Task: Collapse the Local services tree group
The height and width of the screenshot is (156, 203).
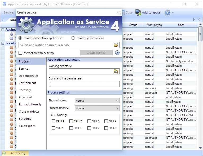Action: pos(3,43)
